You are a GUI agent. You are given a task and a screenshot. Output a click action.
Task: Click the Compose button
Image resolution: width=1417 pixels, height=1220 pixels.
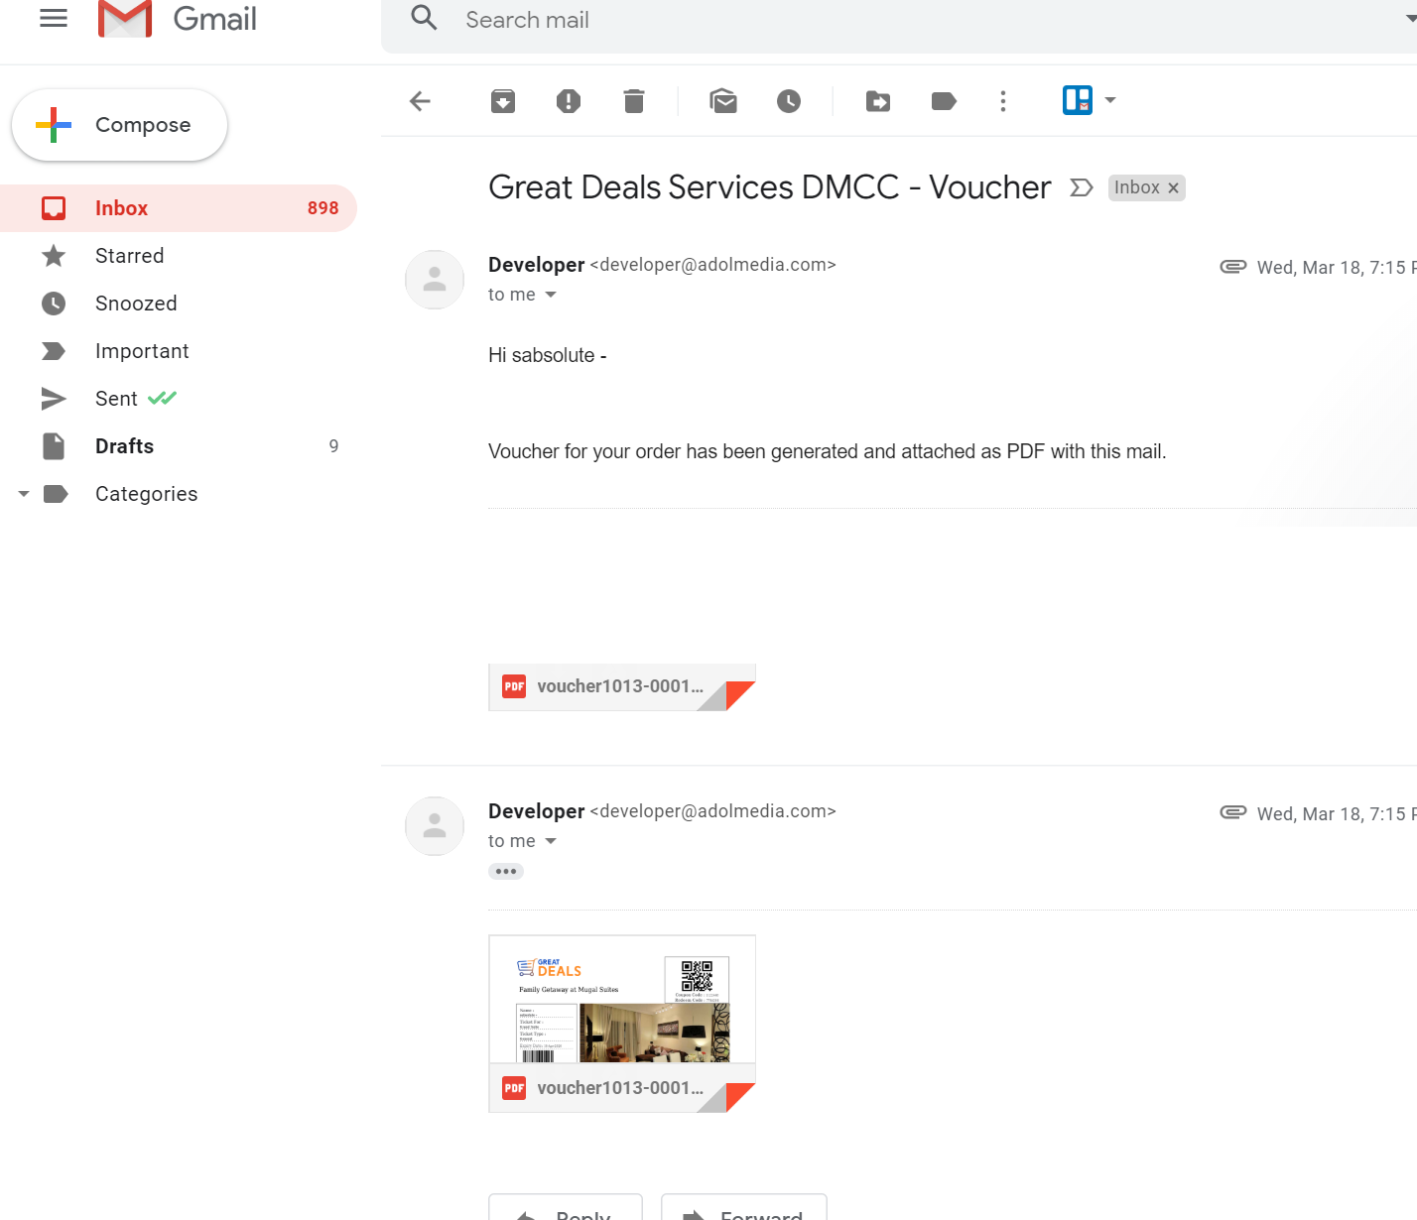pos(119,125)
